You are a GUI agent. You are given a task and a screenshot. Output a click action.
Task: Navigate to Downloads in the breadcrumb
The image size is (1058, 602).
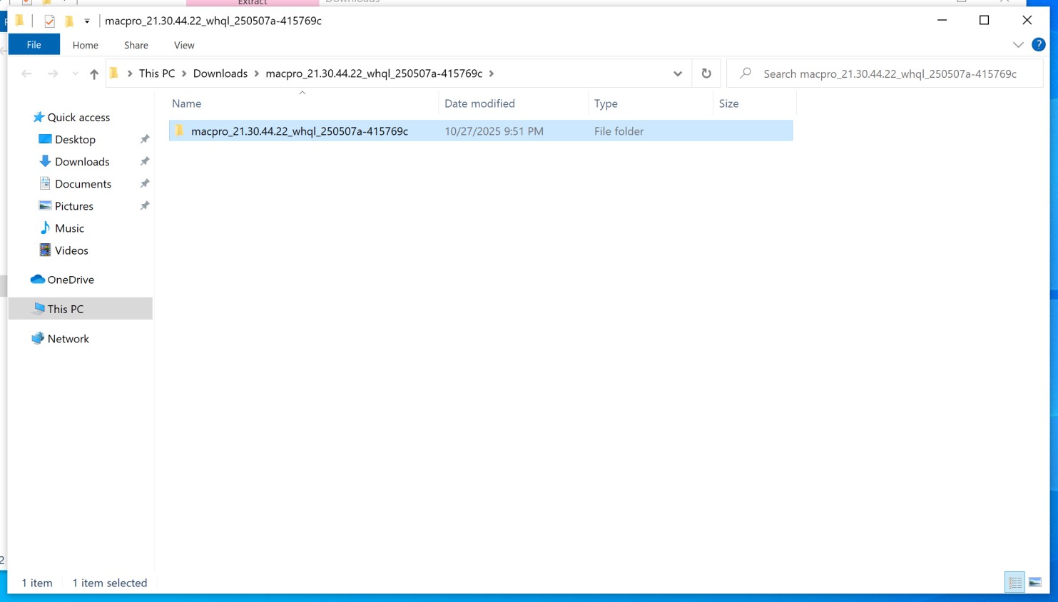click(220, 73)
